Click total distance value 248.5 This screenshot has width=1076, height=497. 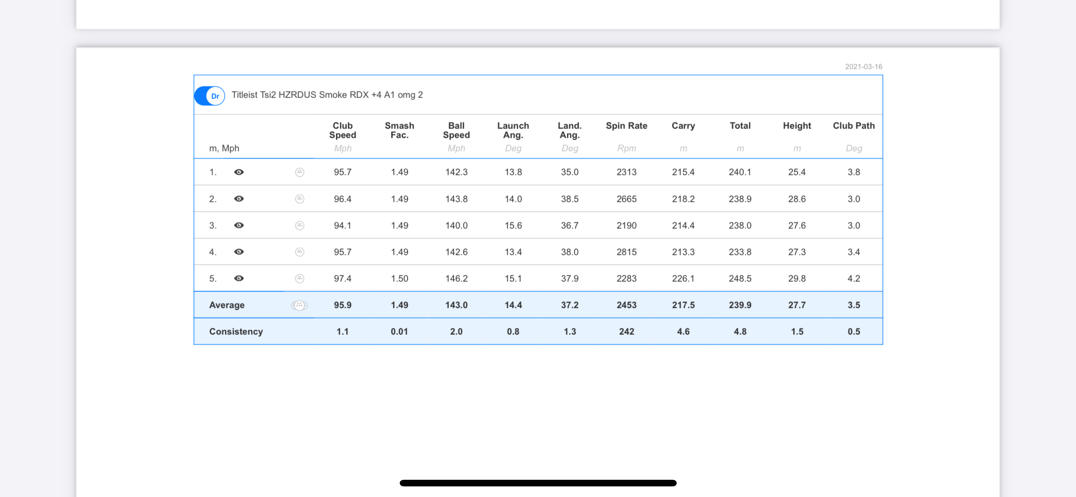pyautogui.click(x=740, y=278)
